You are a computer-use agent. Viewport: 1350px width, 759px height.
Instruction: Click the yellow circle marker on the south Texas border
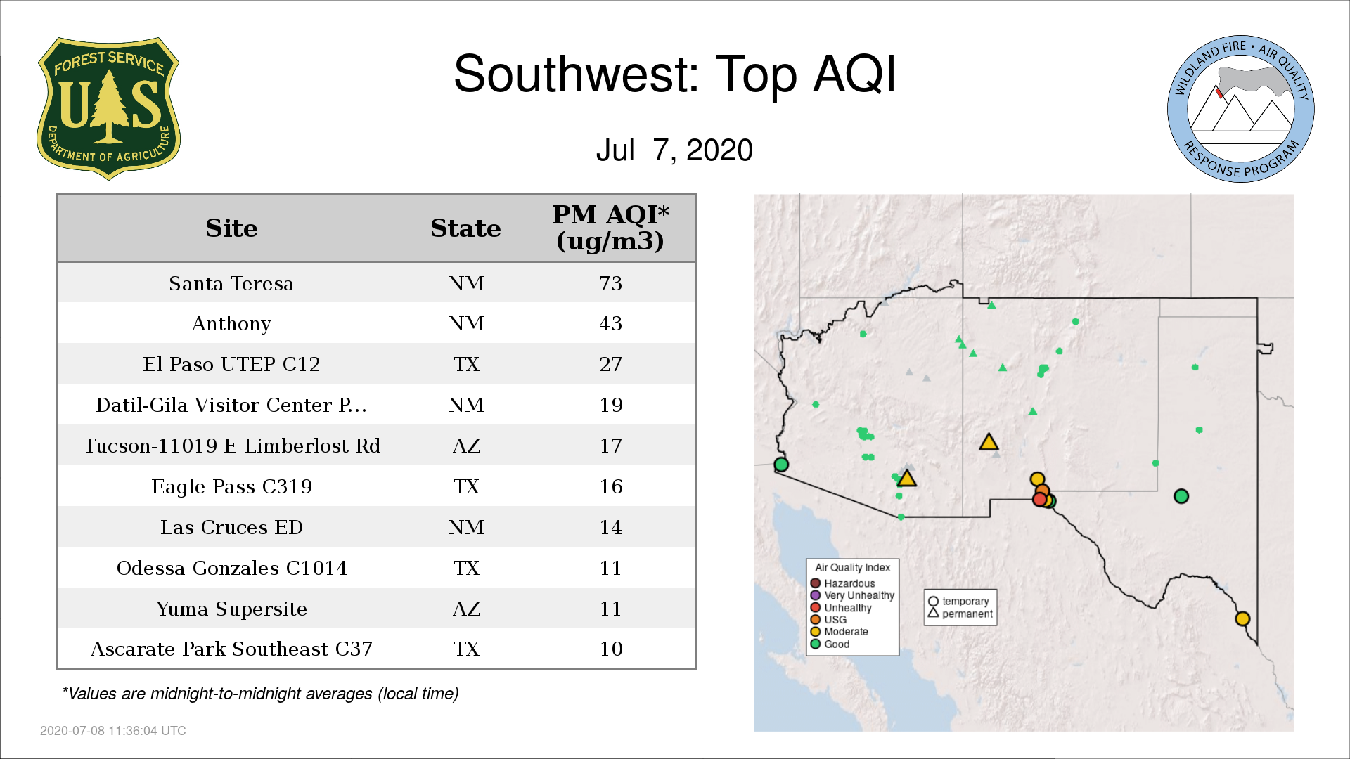[1242, 618]
